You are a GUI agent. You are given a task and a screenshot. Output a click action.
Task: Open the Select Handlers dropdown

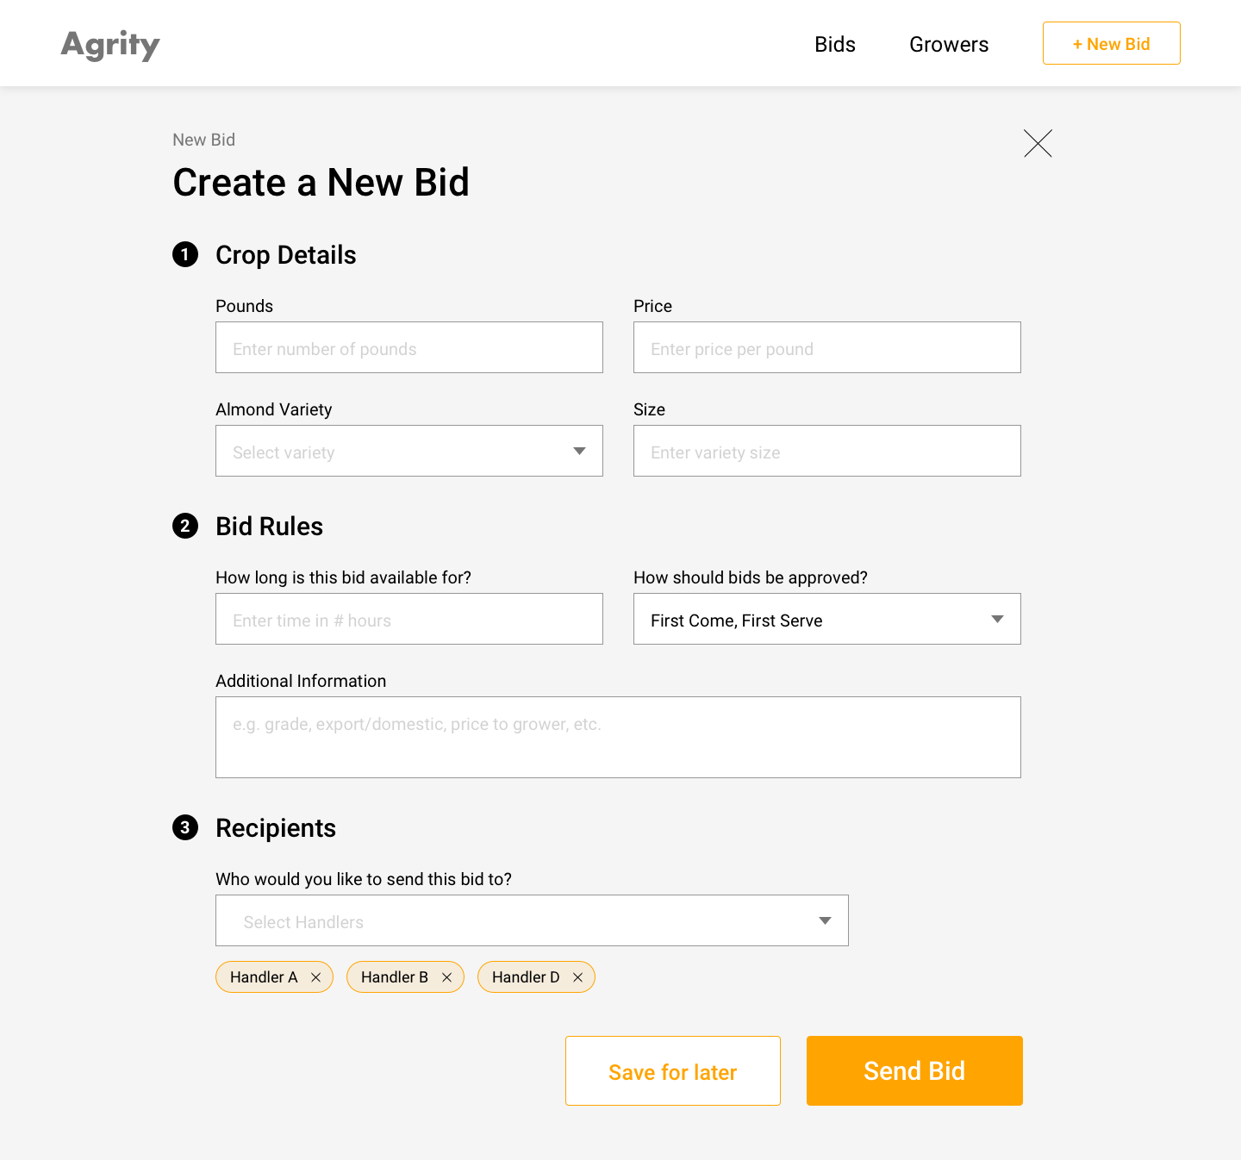[x=532, y=920]
